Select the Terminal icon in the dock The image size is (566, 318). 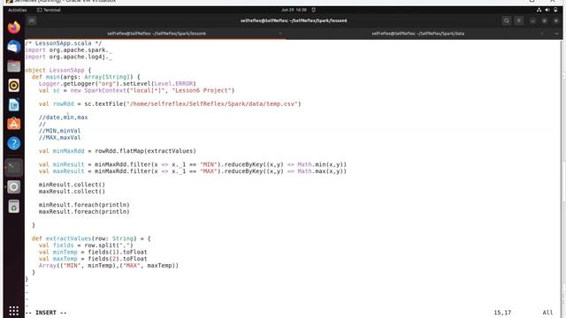point(14,167)
